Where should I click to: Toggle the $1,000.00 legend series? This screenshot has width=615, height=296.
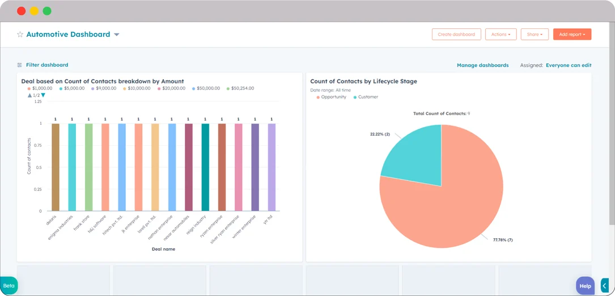tap(40, 88)
